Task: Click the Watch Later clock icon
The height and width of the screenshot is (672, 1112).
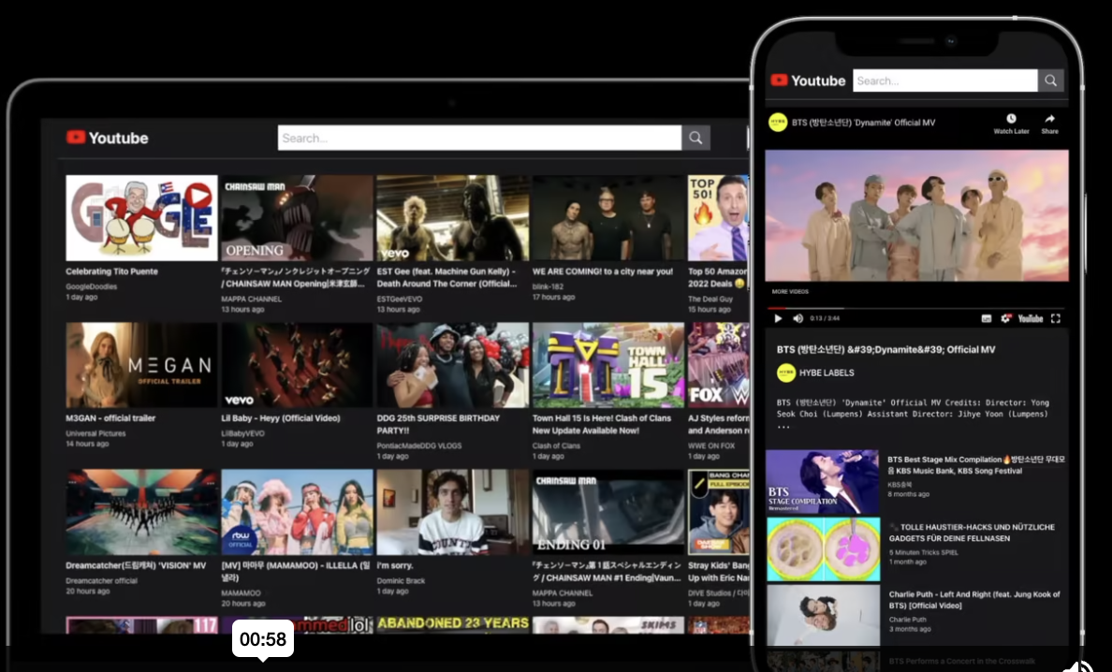Action: pos(1011,118)
